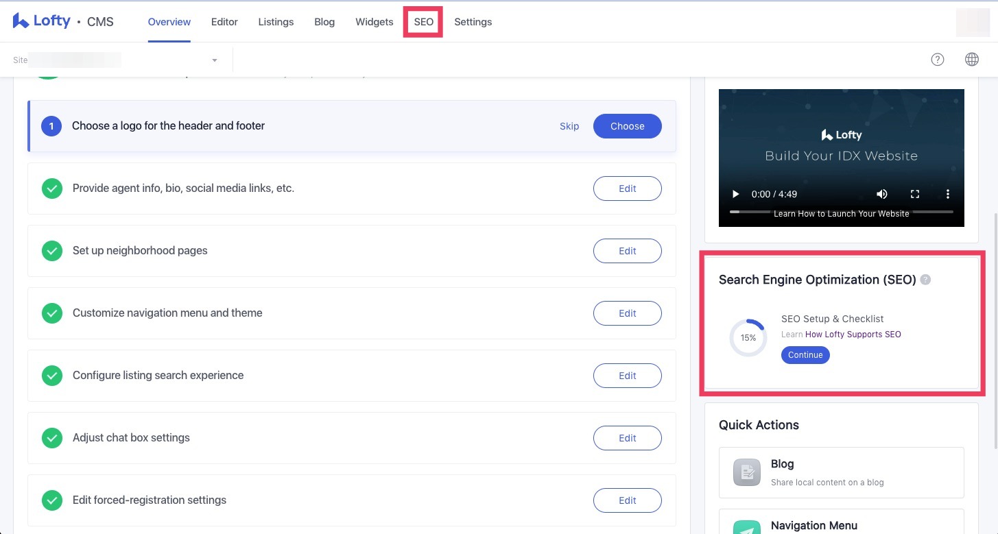The image size is (998, 534).
Task: Click the Lofty logo icon
Action: click(21, 21)
